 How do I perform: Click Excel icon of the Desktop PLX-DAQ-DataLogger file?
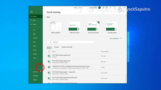49,56
